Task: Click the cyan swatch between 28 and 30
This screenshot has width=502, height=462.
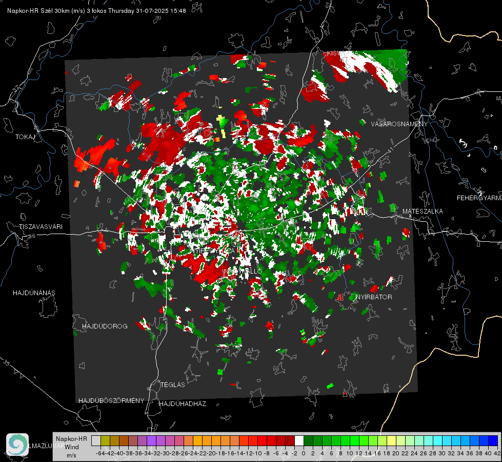Action: (x=438, y=440)
